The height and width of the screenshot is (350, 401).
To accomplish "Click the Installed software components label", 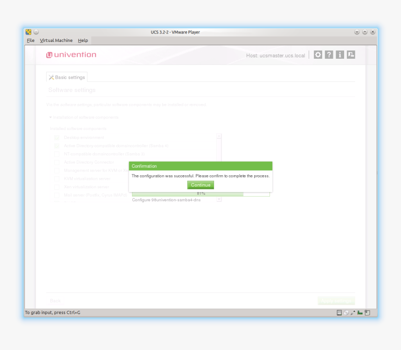I will [78, 129].
